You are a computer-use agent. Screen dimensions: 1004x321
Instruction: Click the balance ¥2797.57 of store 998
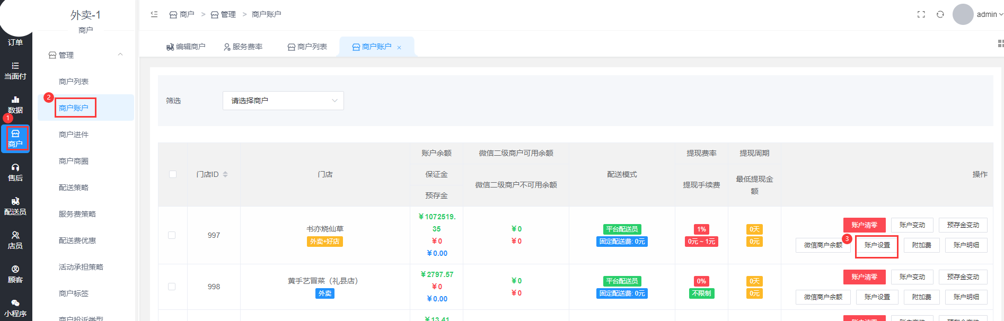click(x=437, y=274)
